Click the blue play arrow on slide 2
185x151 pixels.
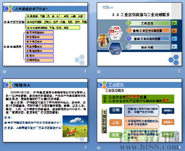coord(174,39)
